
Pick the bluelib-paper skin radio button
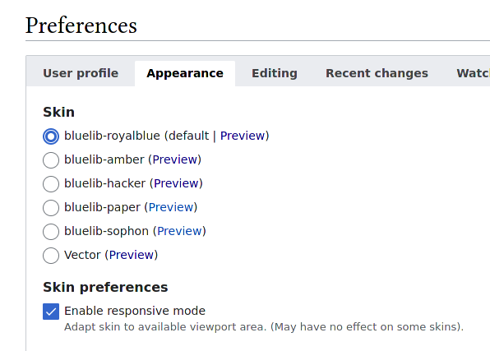[x=51, y=208]
